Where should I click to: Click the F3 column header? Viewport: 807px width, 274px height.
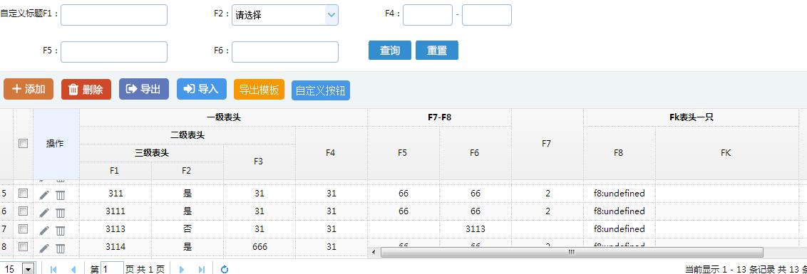click(259, 162)
